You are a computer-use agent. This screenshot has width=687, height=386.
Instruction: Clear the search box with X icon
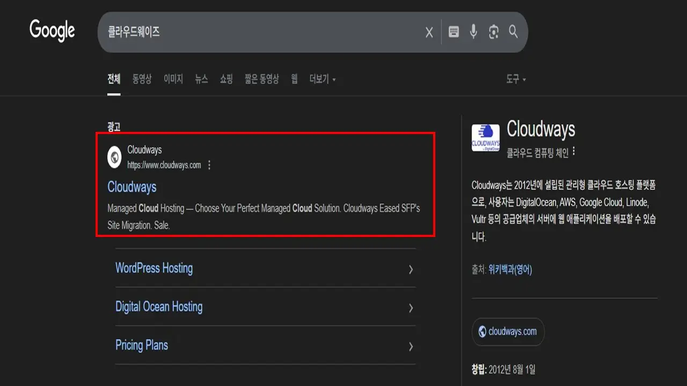point(429,33)
